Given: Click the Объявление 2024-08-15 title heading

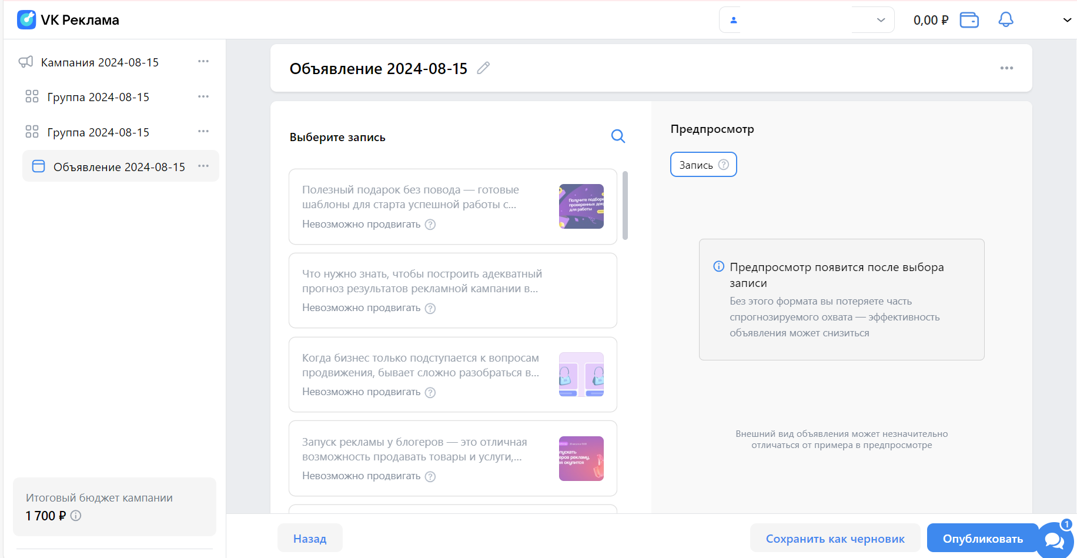Looking at the screenshot, I should click(x=379, y=69).
